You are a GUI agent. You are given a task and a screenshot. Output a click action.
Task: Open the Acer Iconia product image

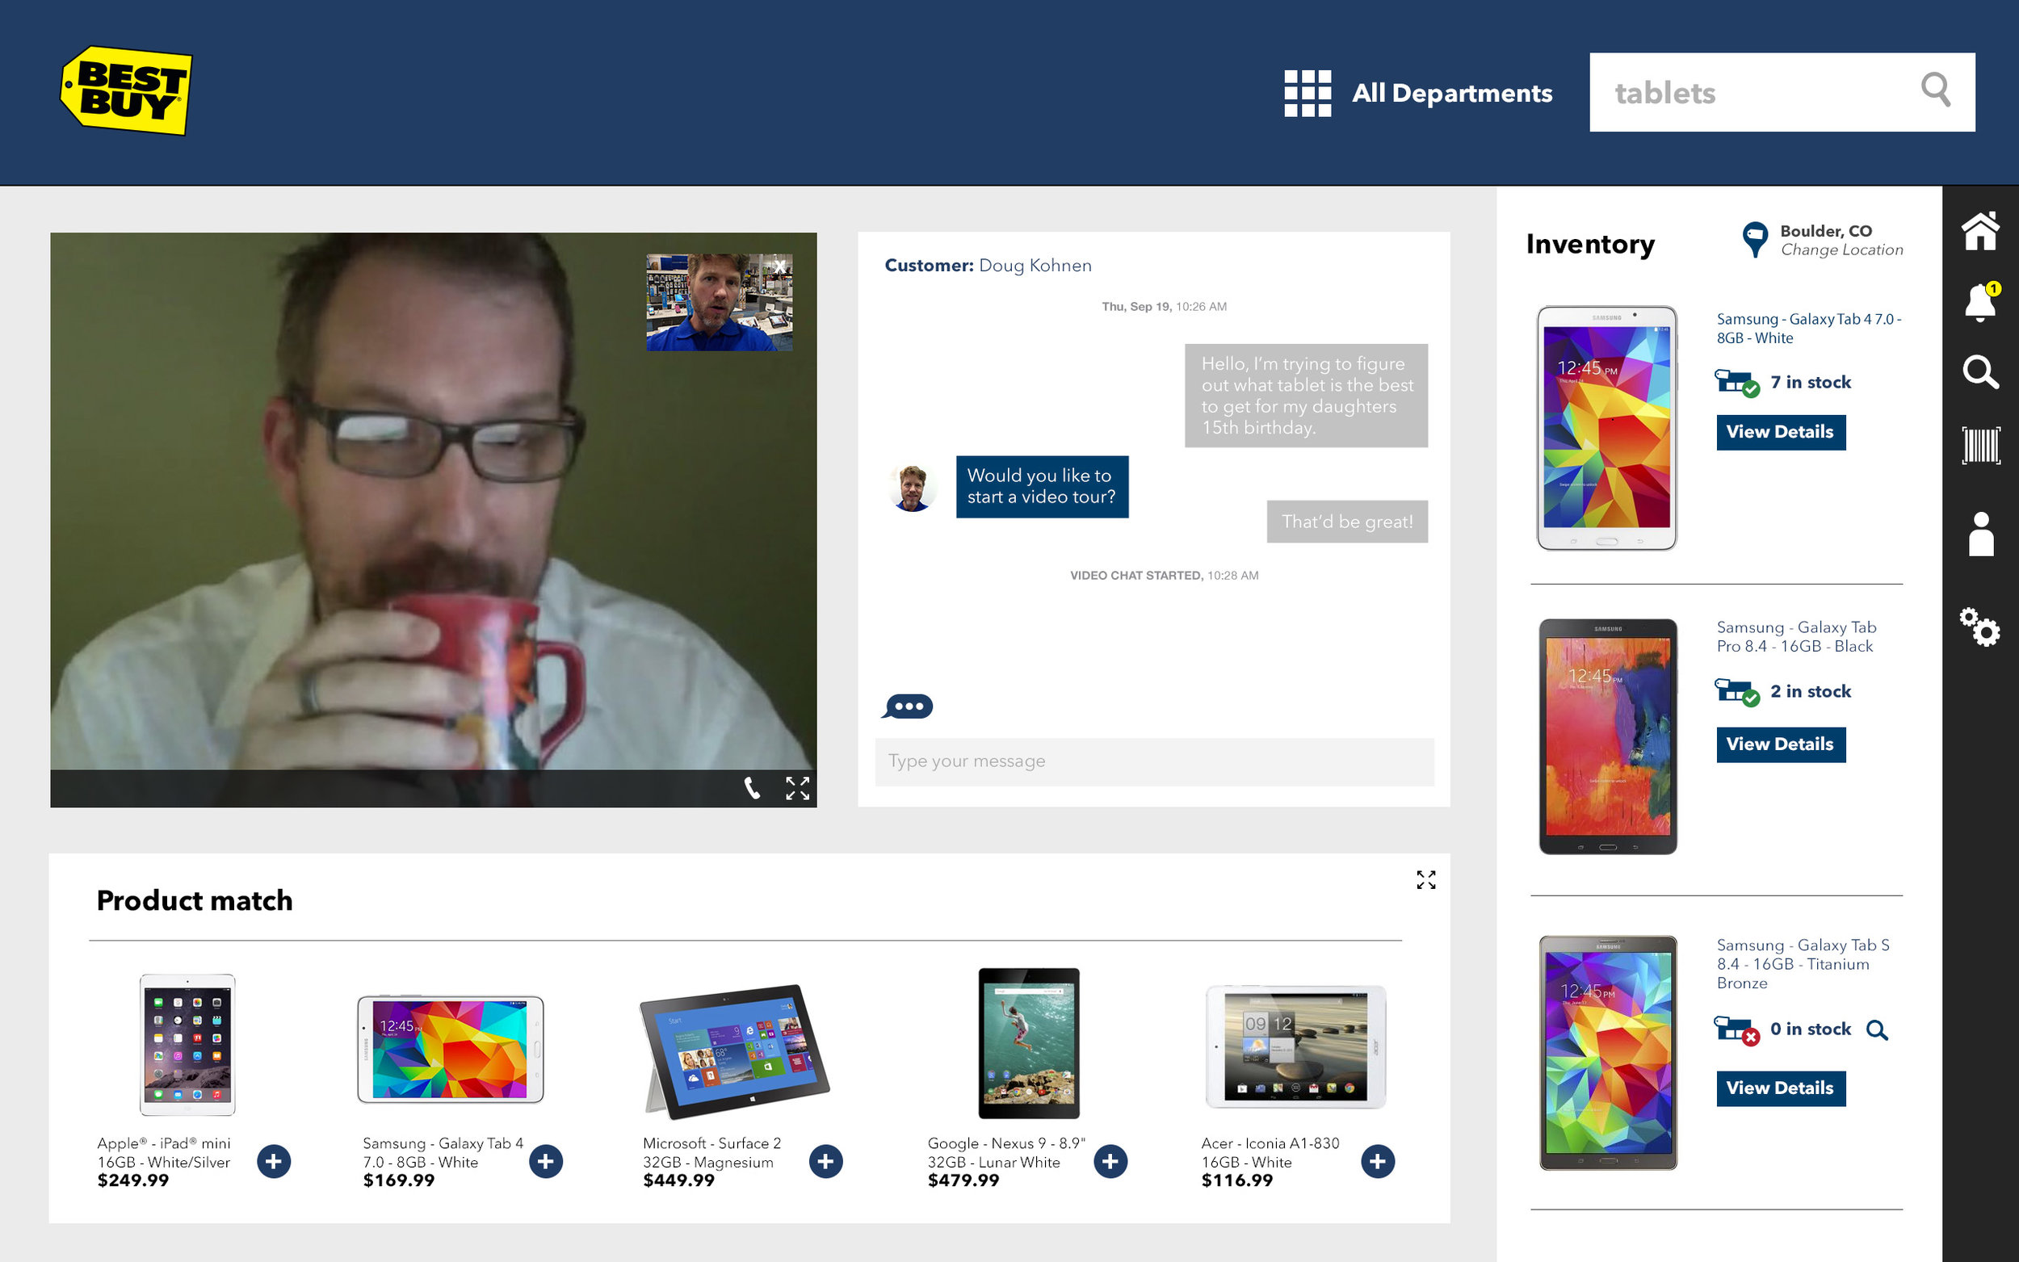(x=1295, y=1046)
